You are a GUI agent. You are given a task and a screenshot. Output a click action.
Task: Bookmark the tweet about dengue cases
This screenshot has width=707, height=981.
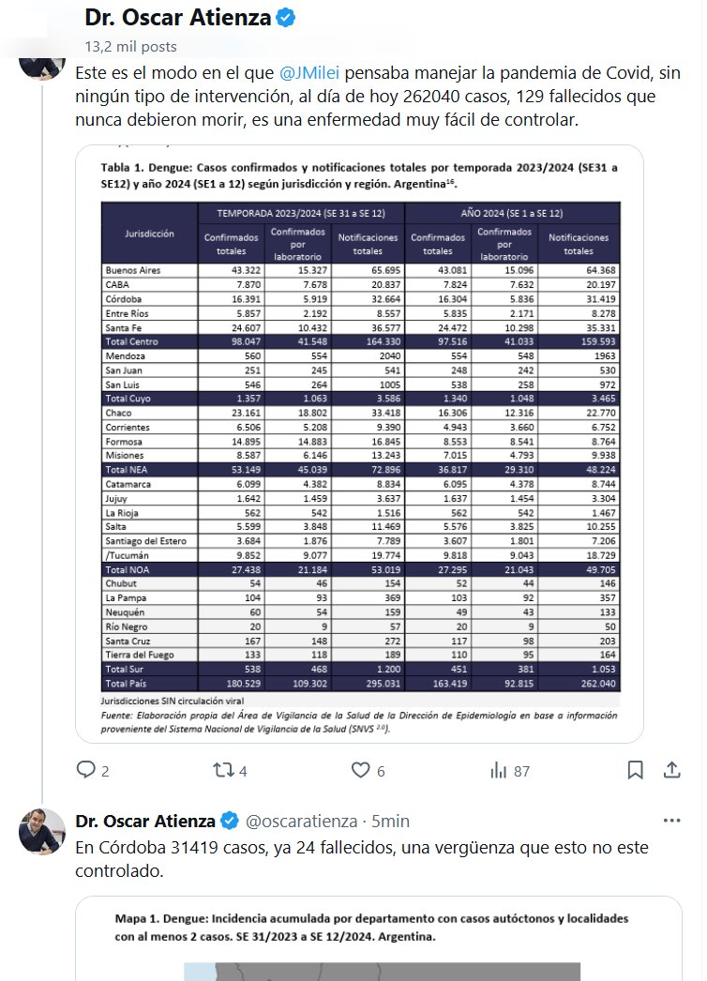pos(635,770)
